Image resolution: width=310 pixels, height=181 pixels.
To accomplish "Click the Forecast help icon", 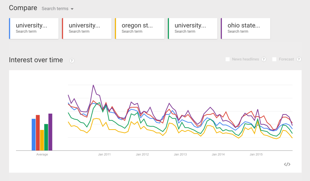I will 299,59.
